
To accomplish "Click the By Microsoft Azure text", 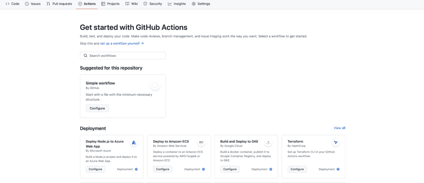I will point(98,151).
